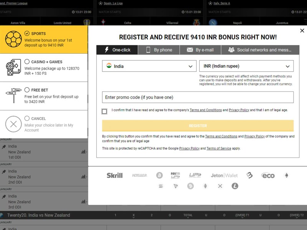307x230 pixels.
Task: Expand the X column dropdown in Twenty20 header
Action: (134, 216)
